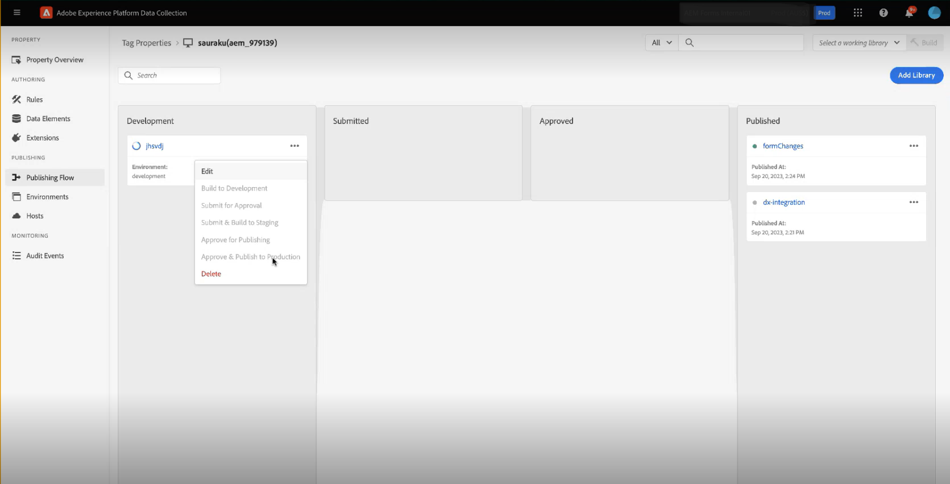Click the Prod environment badge
Viewport: 950px width, 484px height.
(824, 13)
